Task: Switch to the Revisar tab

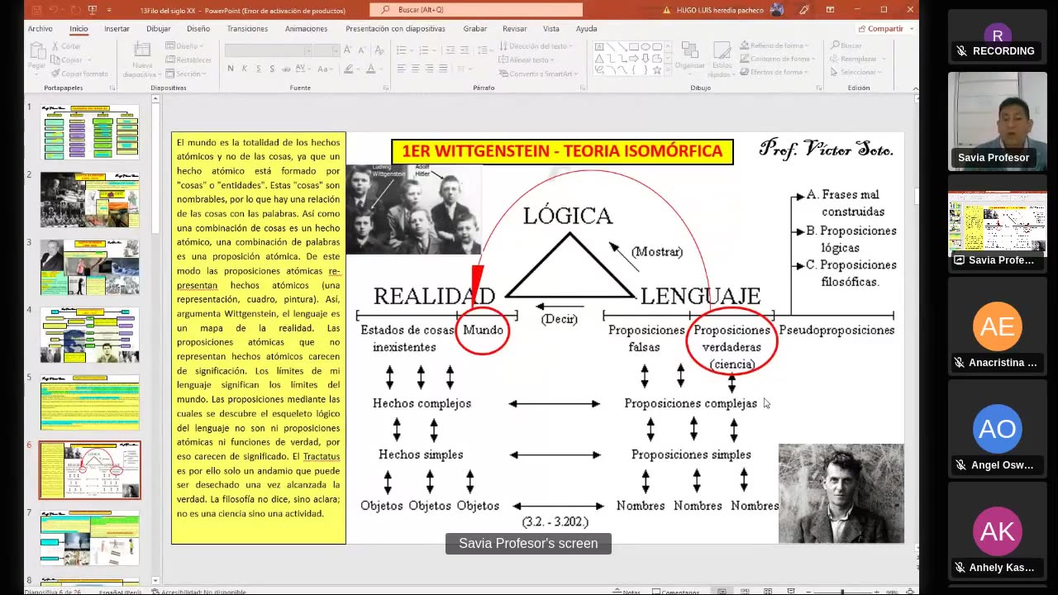Action: [514, 29]
